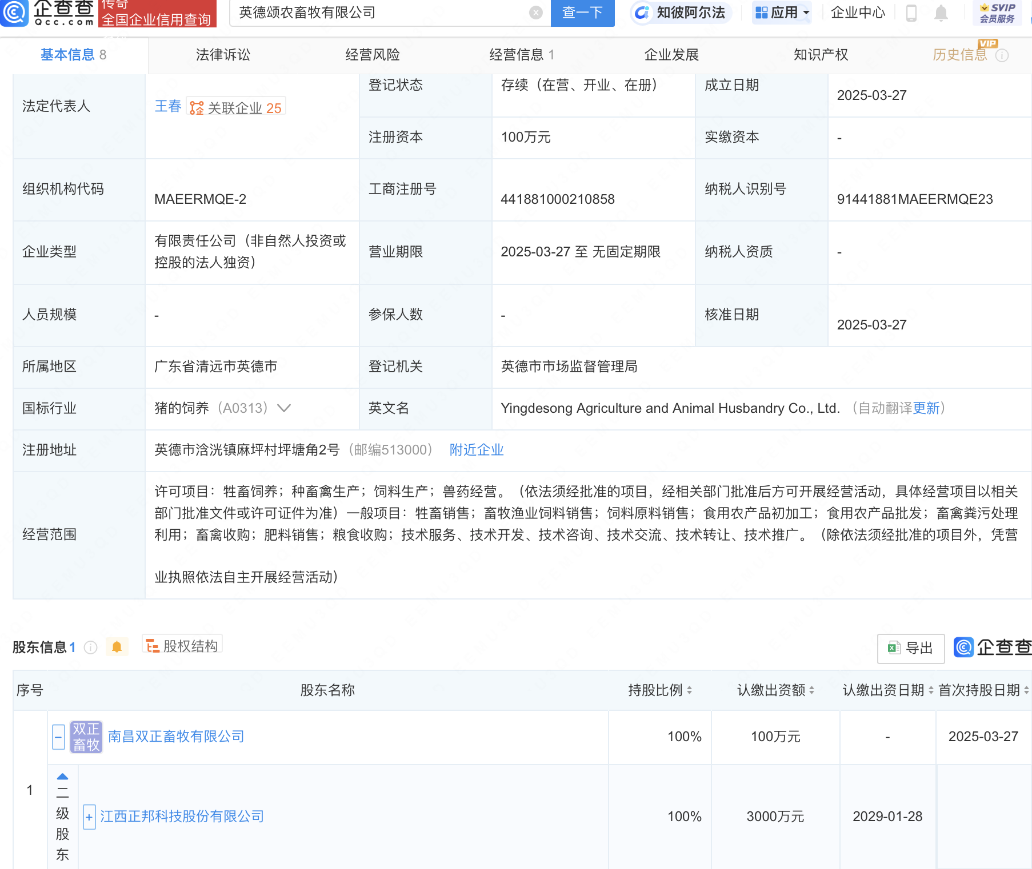Click the English name Yingdesong Agriculture text
The image size is (1032, 869).
[x=670, y=408]
